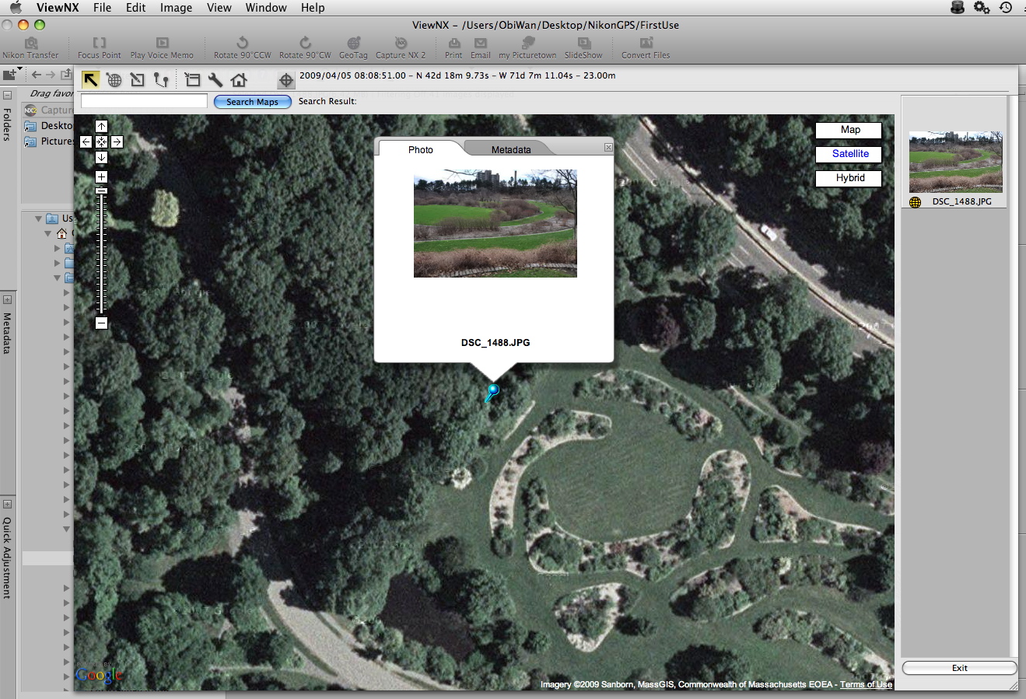Click globe GPS icon beside DSC_1488.JPG

[x=916, y=202]
